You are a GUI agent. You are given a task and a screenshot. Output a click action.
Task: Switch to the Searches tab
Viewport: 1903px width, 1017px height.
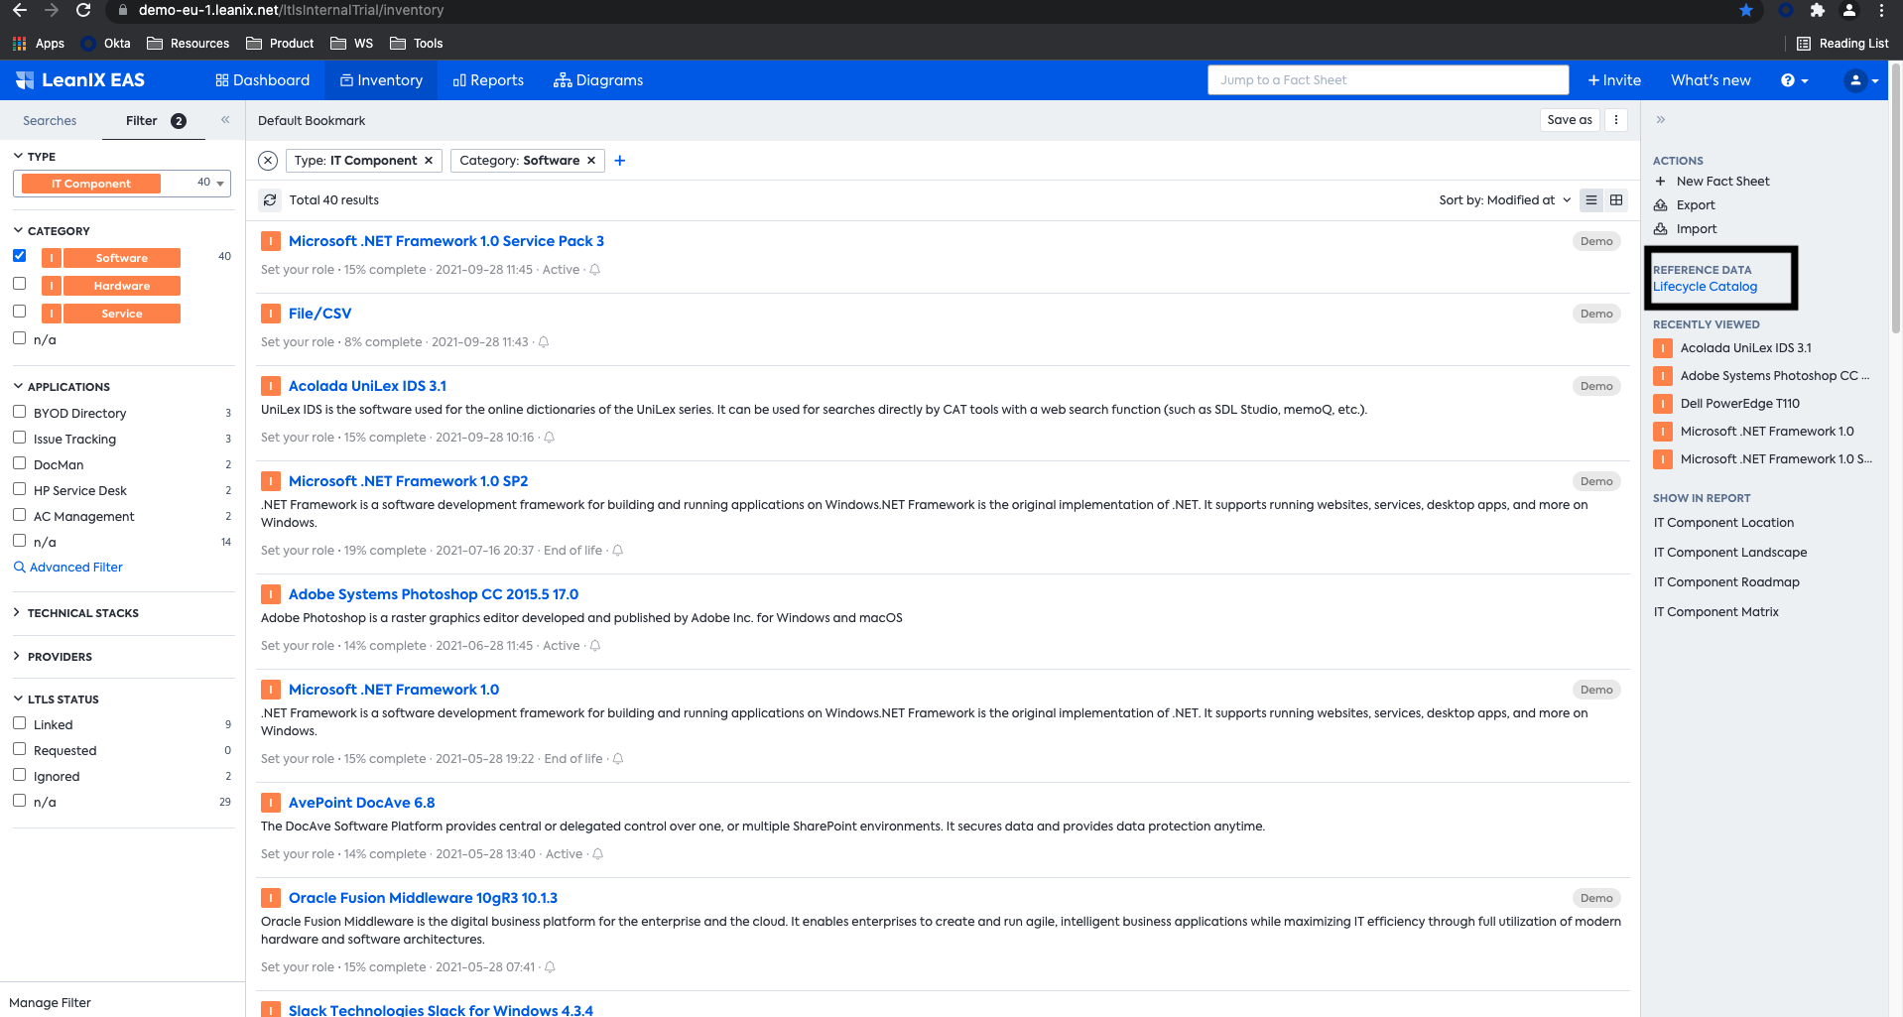[50, 121]
